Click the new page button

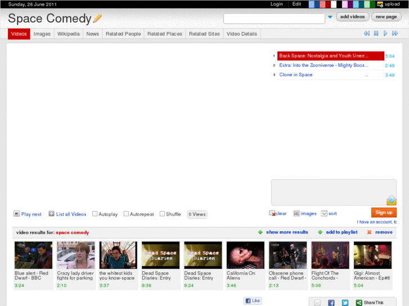[x=386, y=17]
